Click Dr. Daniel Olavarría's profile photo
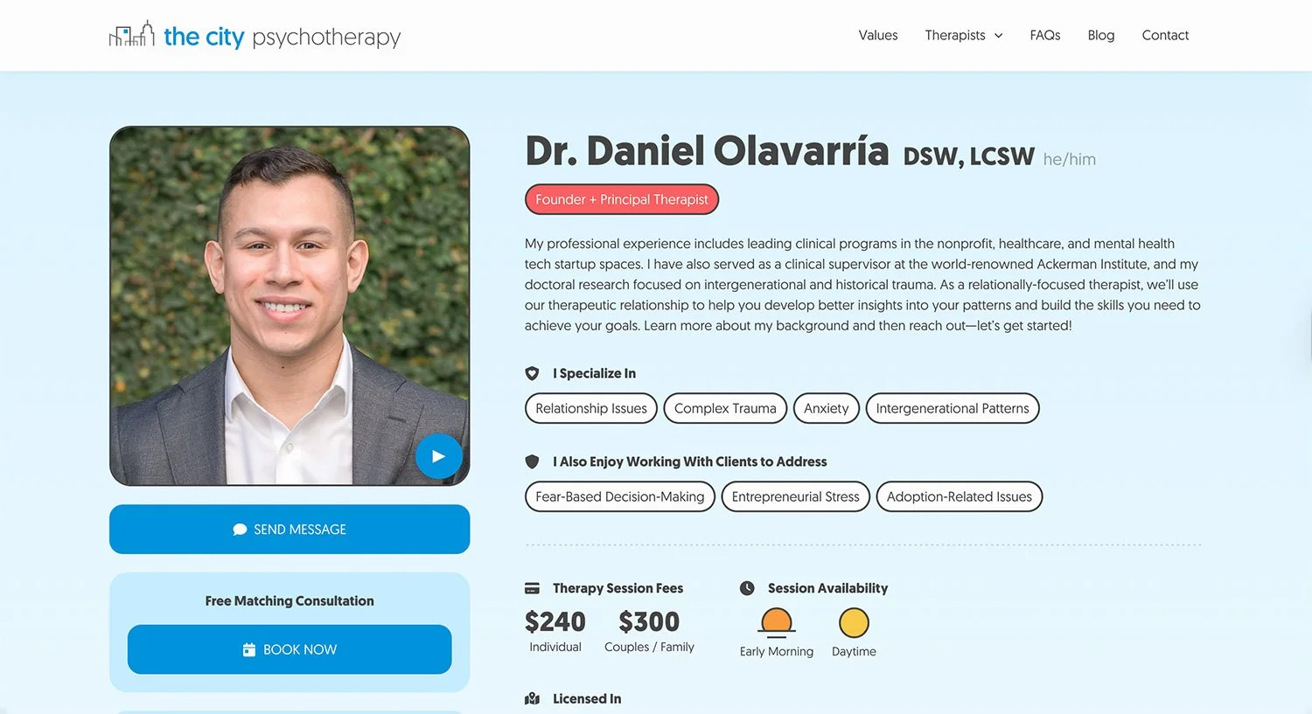Image resolution: width=1312 pixels, height=714 pixels. click(x=290, y=306)
